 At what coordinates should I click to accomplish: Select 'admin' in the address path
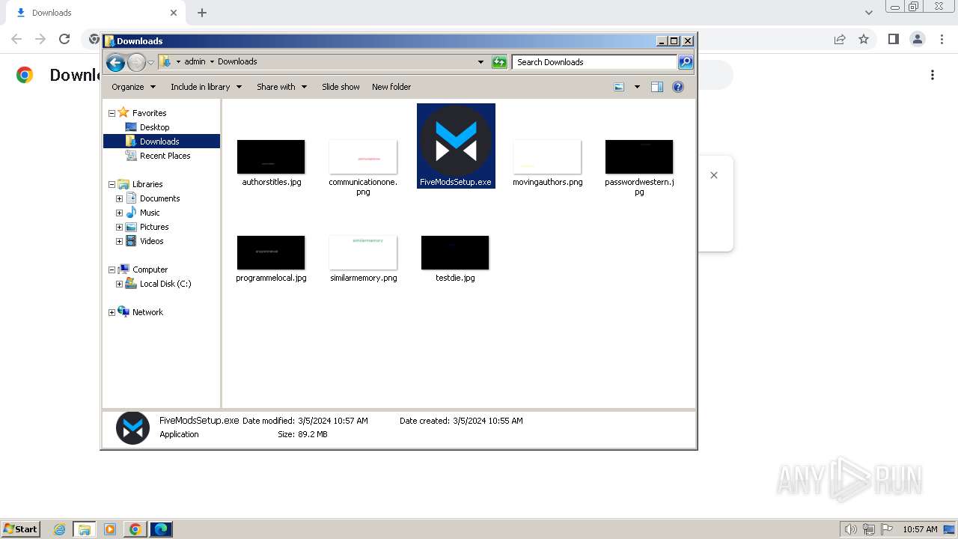pyautogui.click(x=195, y=61)
